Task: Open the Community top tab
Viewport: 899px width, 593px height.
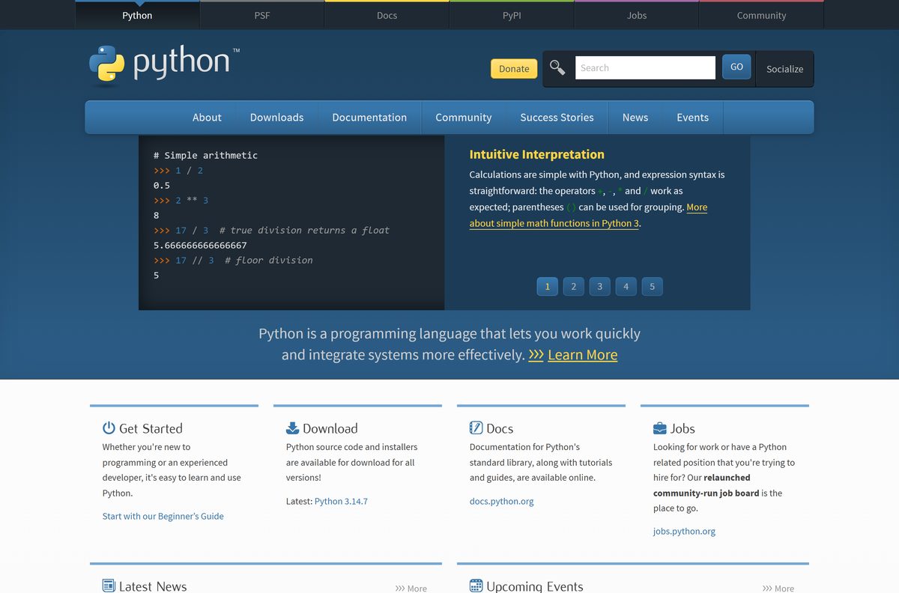Action: (x=761, y=15)
